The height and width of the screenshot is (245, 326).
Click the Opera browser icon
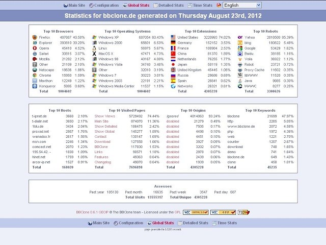click(35, 48)
